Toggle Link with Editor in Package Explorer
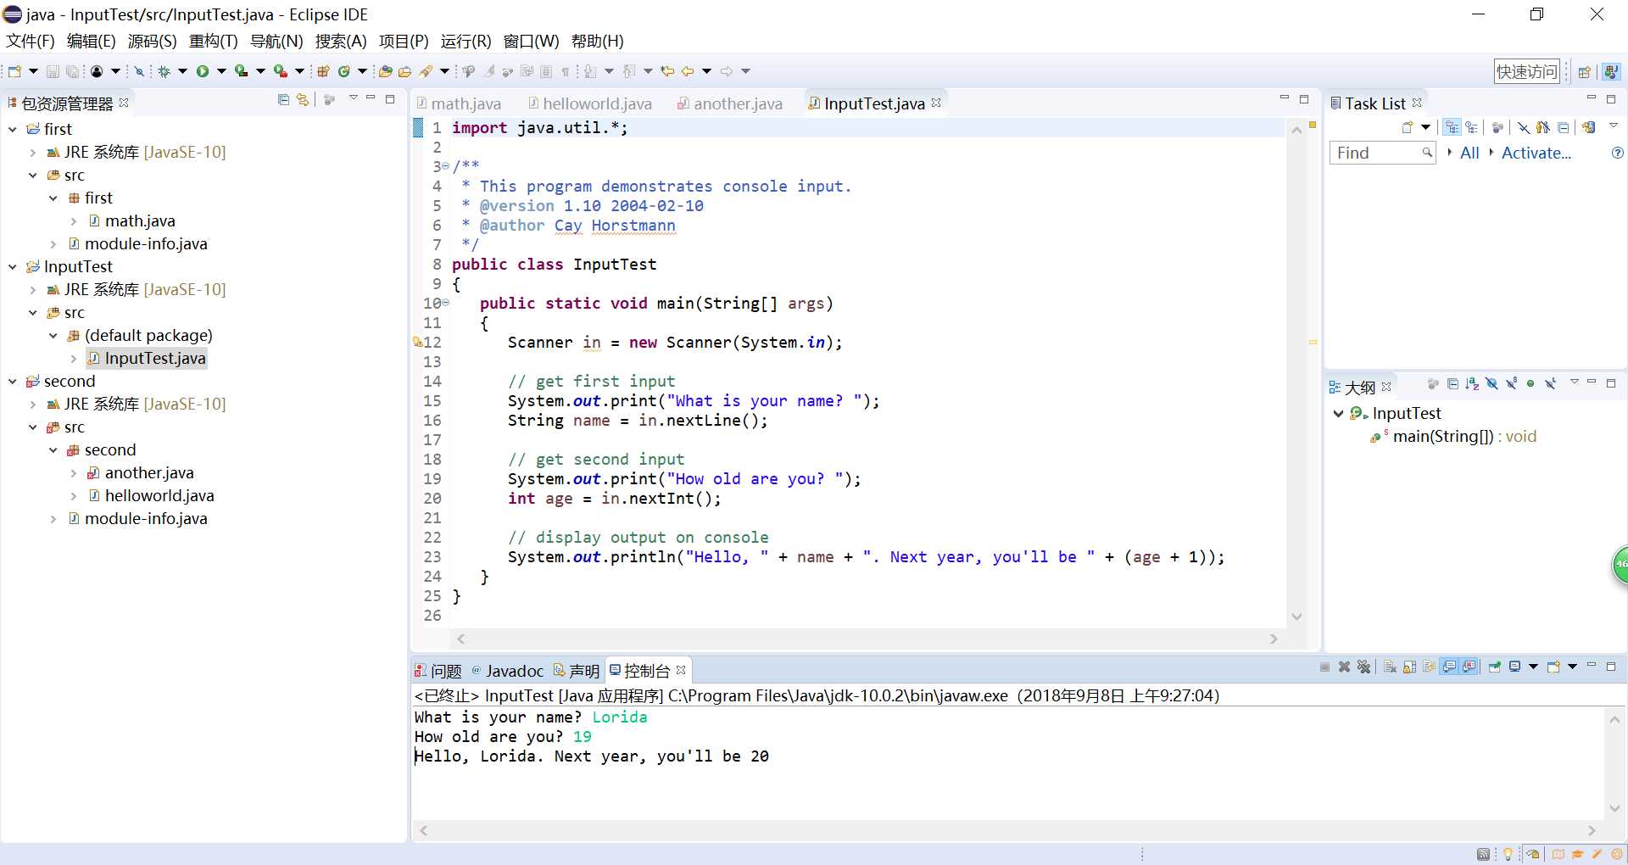1628x865 pixels. [303, 100]
